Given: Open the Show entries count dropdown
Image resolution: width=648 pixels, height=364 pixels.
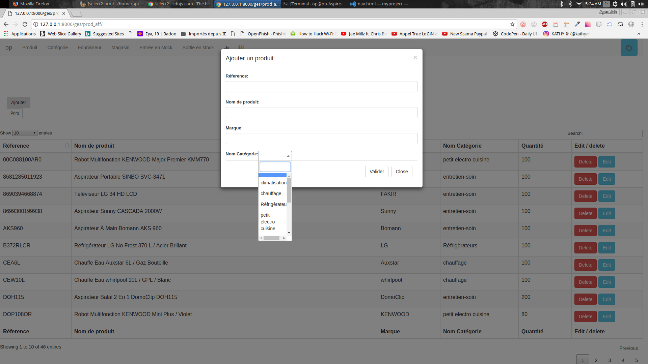Looking at the screenshot, I should click(x=25, y=133).
